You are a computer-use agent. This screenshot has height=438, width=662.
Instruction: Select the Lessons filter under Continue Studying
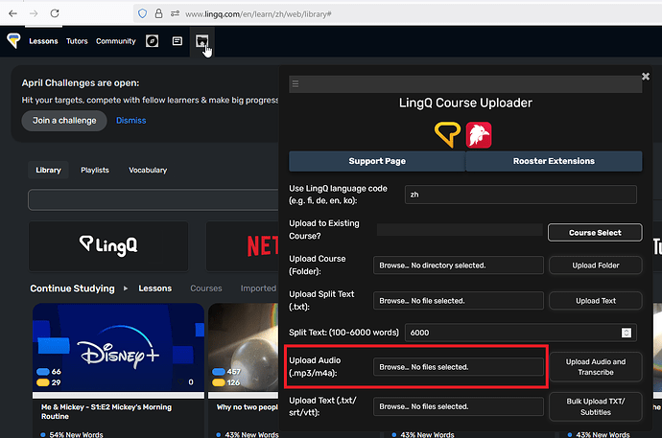(154, 288)
